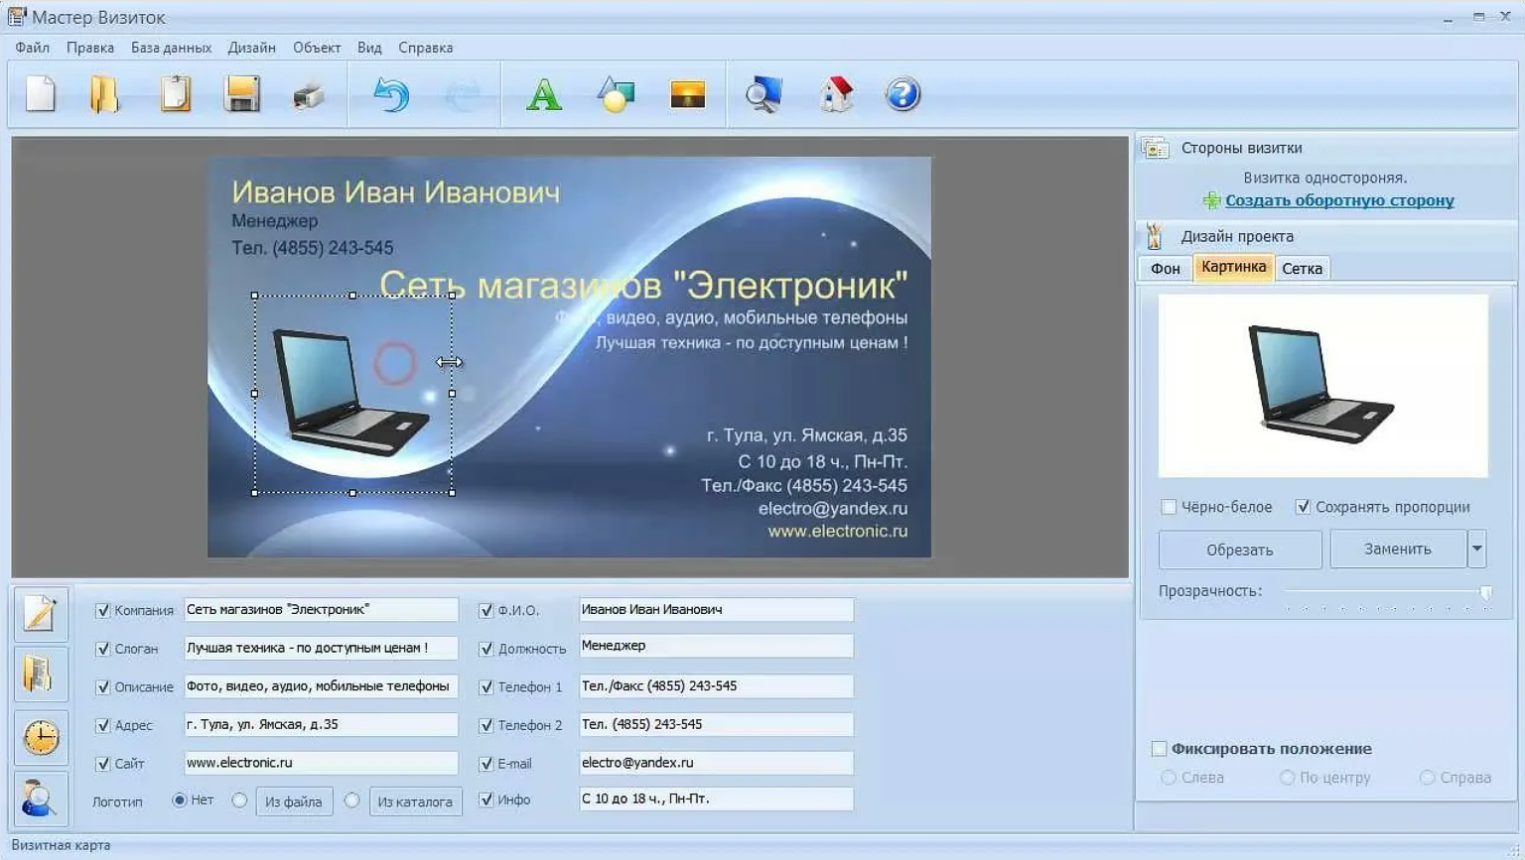The image size is (1525, 860).
Task: Expand the Заменить button dropdown arrow
Action: click(x=1476, y=549)
